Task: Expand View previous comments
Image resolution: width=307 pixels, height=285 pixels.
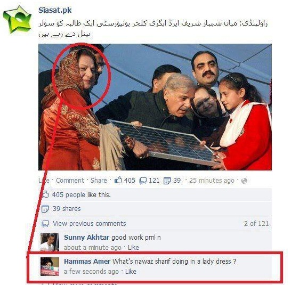Action: (x=90, y=224)
